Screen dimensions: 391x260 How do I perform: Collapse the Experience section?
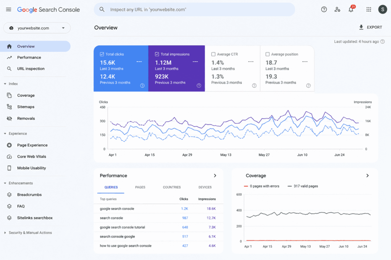coord(5,134)
